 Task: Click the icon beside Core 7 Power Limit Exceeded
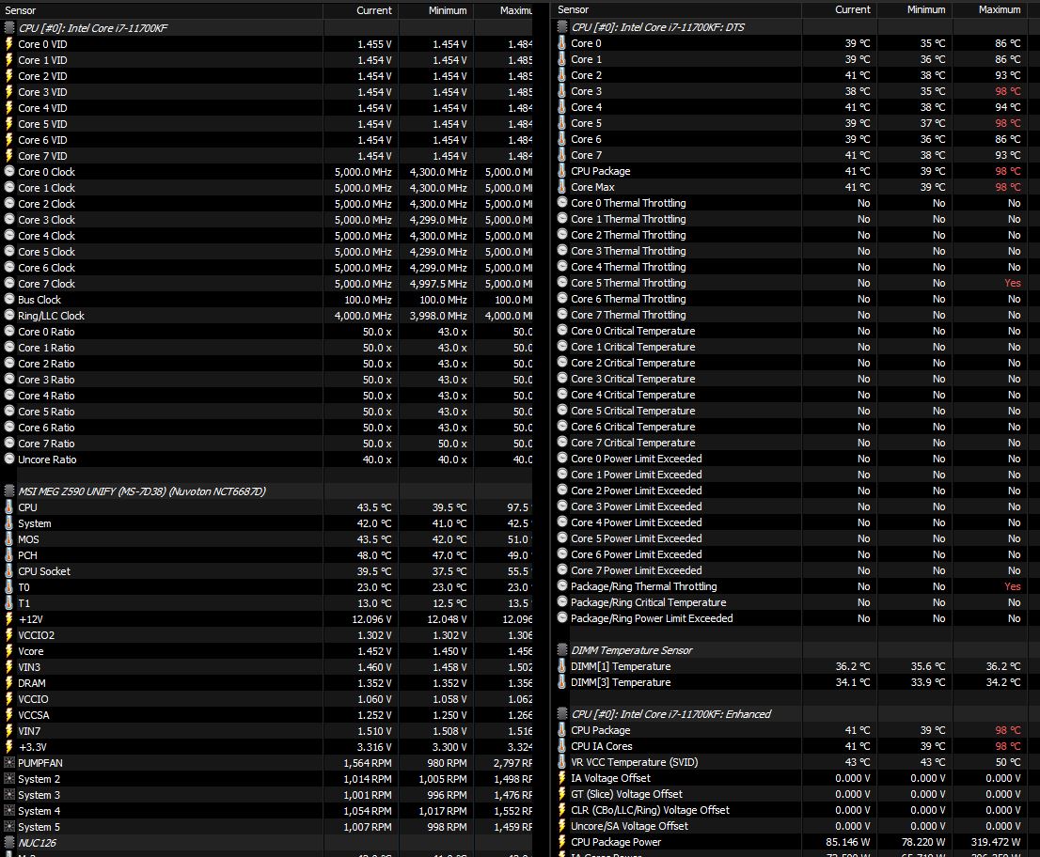point(562,570)
